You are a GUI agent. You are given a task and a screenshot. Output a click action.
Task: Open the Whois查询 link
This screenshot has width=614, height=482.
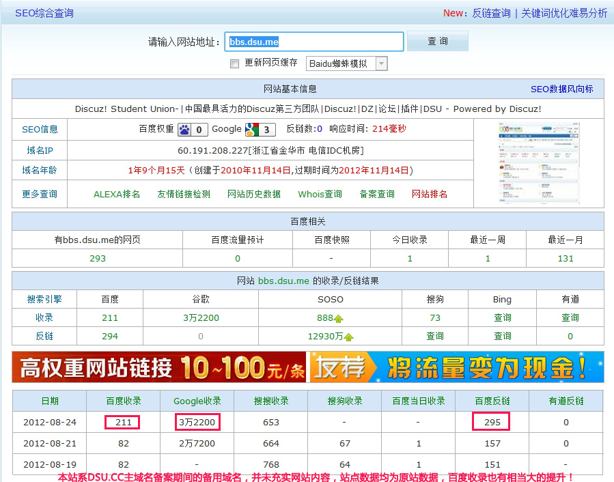tap(320, 194)
